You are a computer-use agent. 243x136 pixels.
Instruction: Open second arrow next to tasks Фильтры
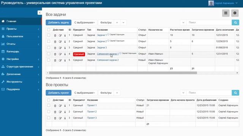[123, 23]
